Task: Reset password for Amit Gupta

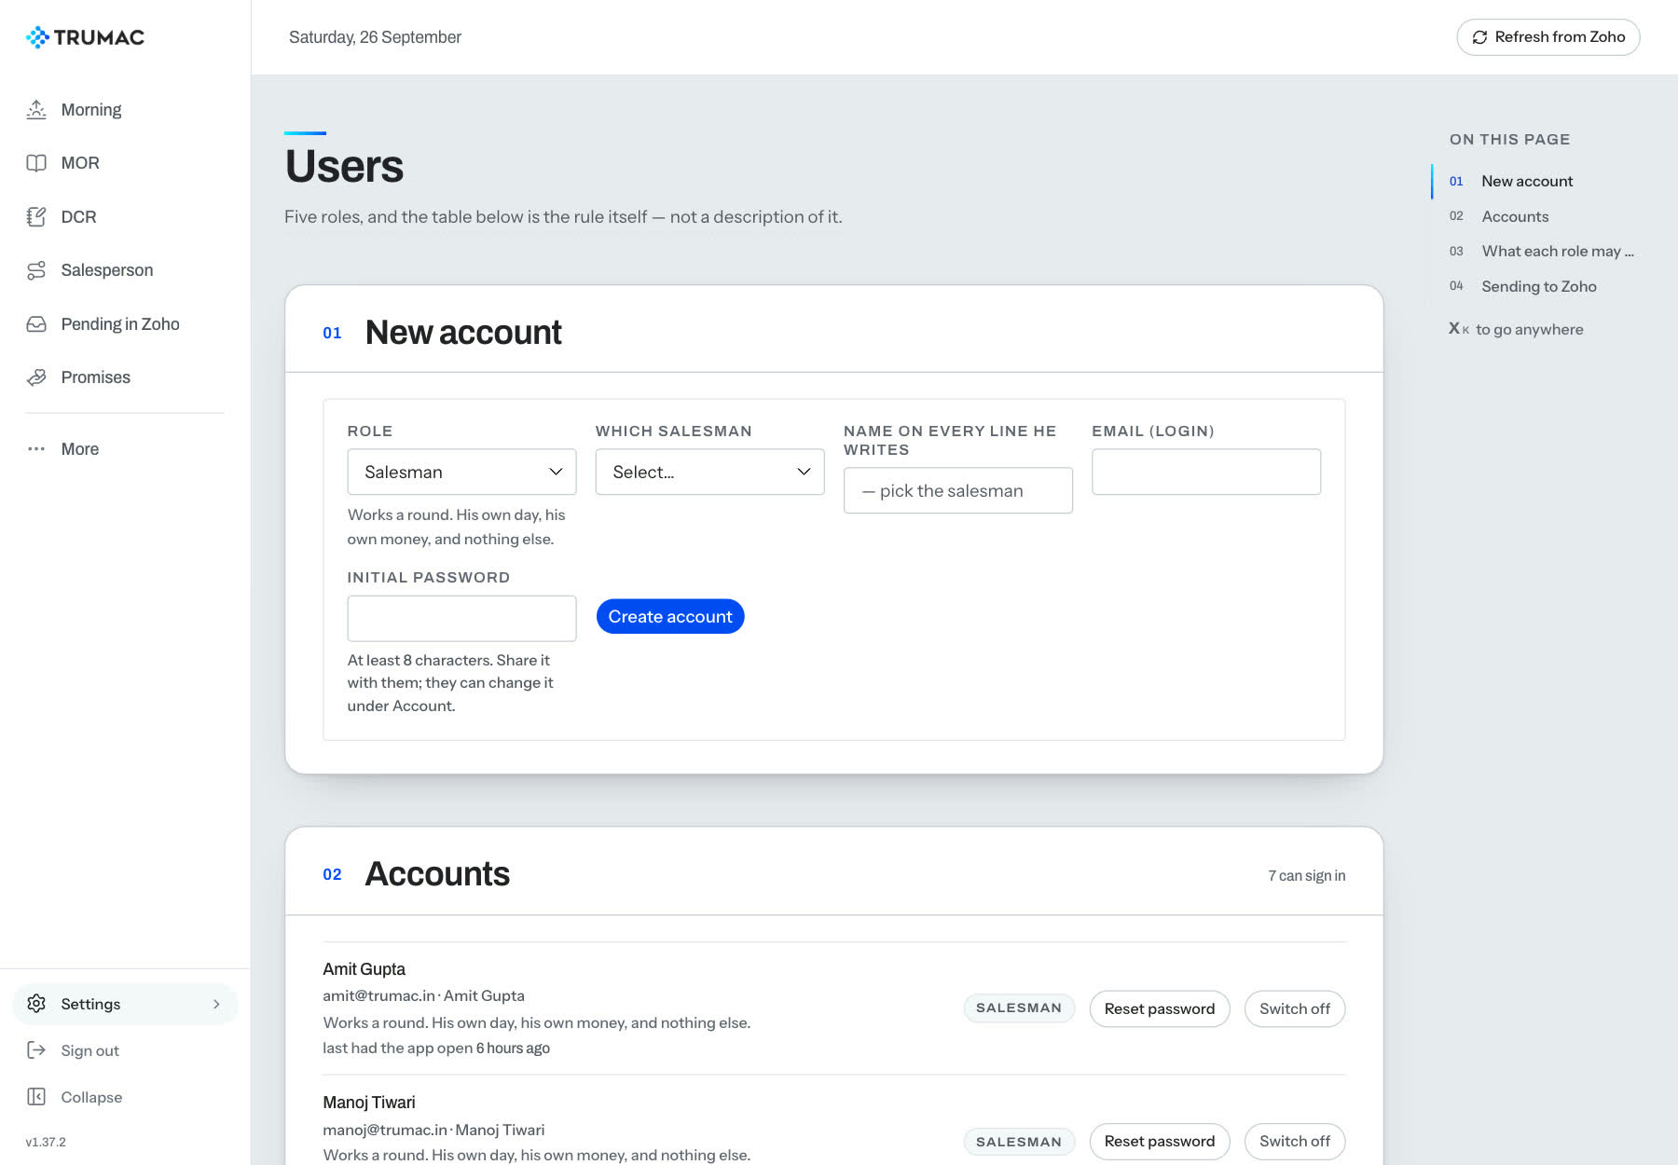Action: click(1159, 1008)
